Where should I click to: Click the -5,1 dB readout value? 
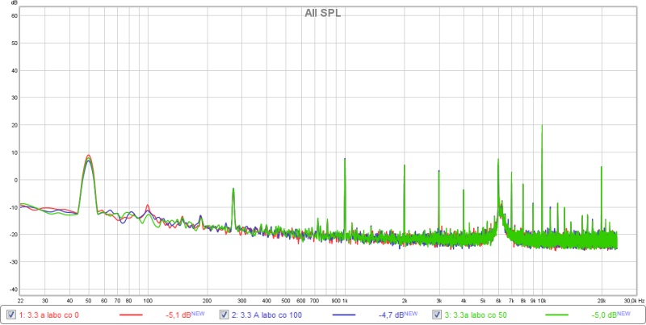click(179, 315)
